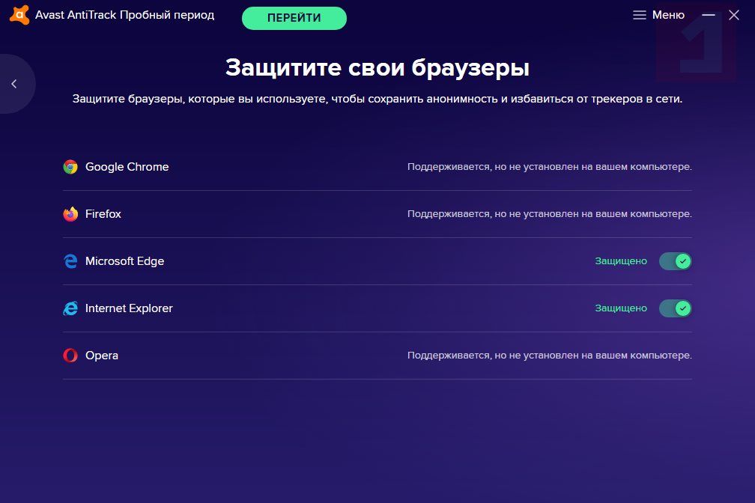
Task: Select the Microsoft Edge label
Action: (x=124, y=261)
